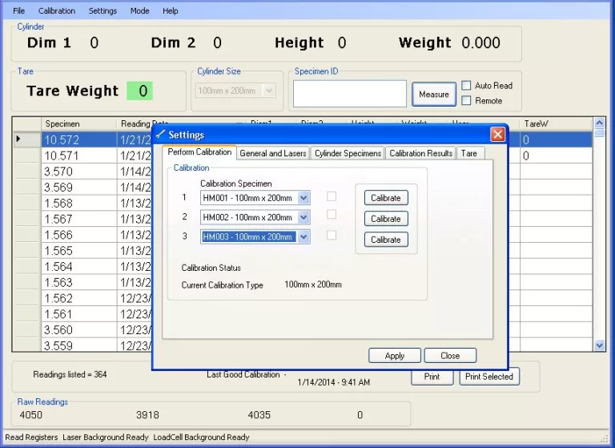Viewport: 615px width, 448px height.
Task: Open the HM002 calibration specimen dropdown
Action: click(303, 217)
